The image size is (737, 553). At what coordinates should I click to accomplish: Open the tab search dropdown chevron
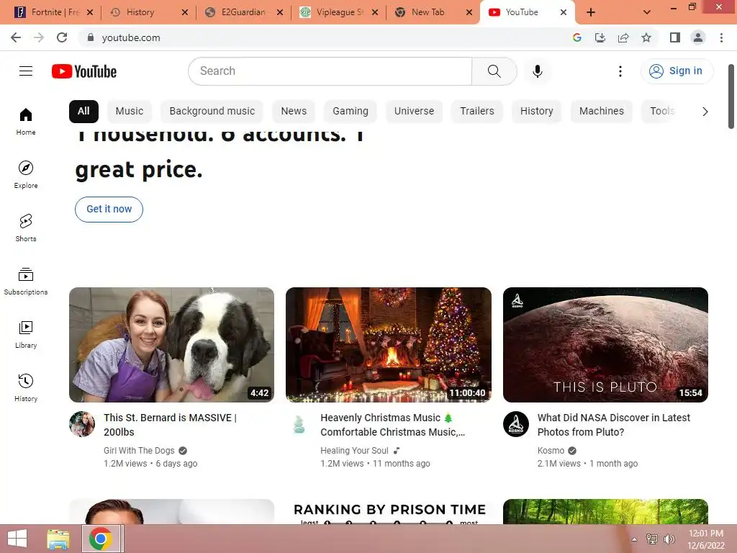[x=647, y=12]
